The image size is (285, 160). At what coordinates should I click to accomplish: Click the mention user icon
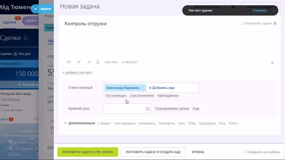(x=98, y=62)
